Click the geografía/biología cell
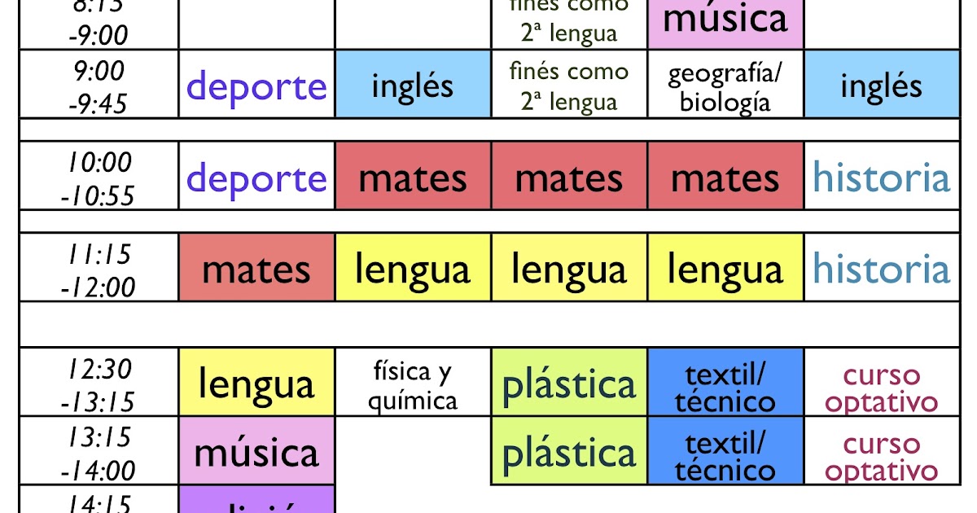The image size is (977, 513). (x=725, y=84)
